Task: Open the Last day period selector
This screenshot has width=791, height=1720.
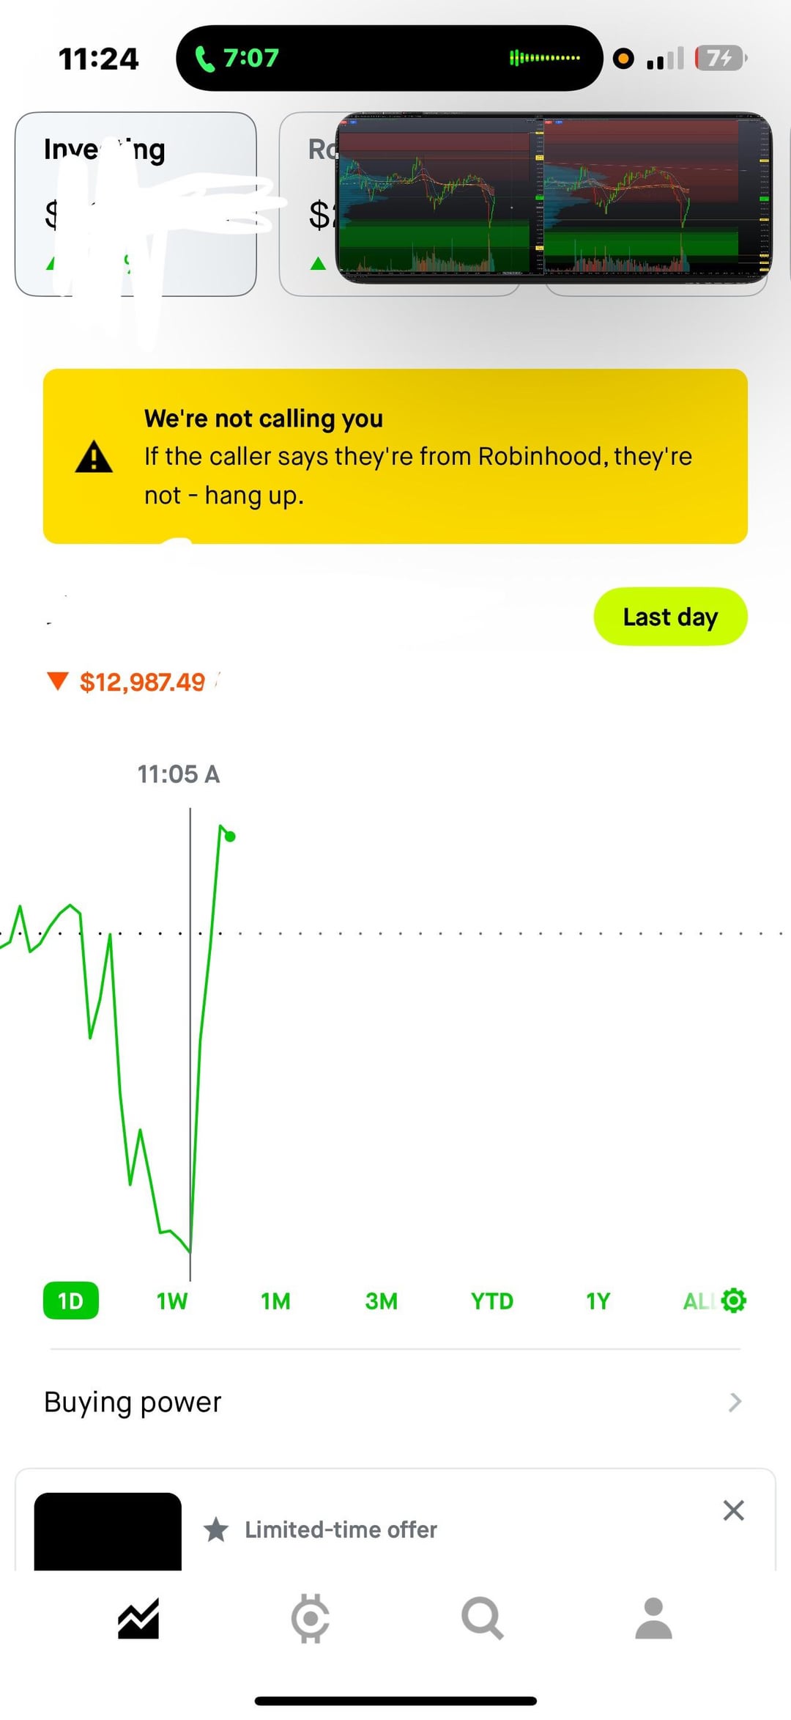Action: [670, 617]
